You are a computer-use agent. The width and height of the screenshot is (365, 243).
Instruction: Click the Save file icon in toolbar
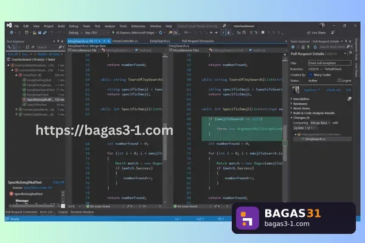tap(40, 33)
